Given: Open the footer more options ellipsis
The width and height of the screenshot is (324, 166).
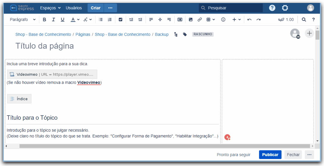Looking at the screenshot, I should pyautogui.click(x=309, y=155).
